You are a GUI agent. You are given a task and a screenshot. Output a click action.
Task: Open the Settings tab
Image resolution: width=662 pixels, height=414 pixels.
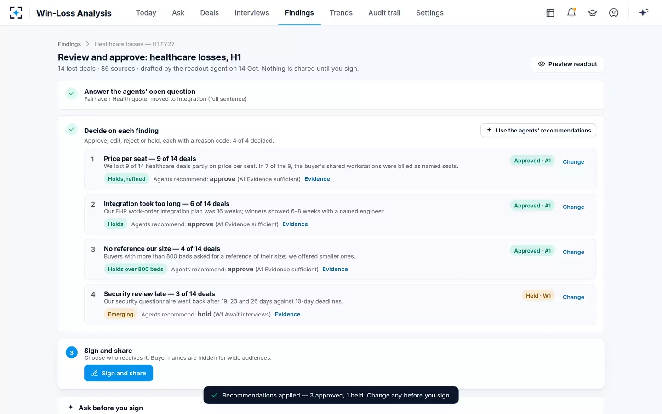pos(430,13)
